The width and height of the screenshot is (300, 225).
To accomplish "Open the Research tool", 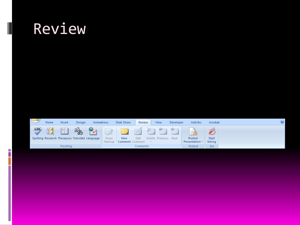I will click(50, 134).
